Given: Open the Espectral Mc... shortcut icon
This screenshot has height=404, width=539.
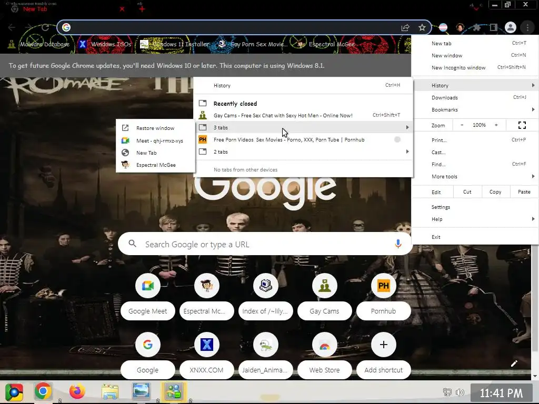Looking at the screenshot, I should coord(206,286).
